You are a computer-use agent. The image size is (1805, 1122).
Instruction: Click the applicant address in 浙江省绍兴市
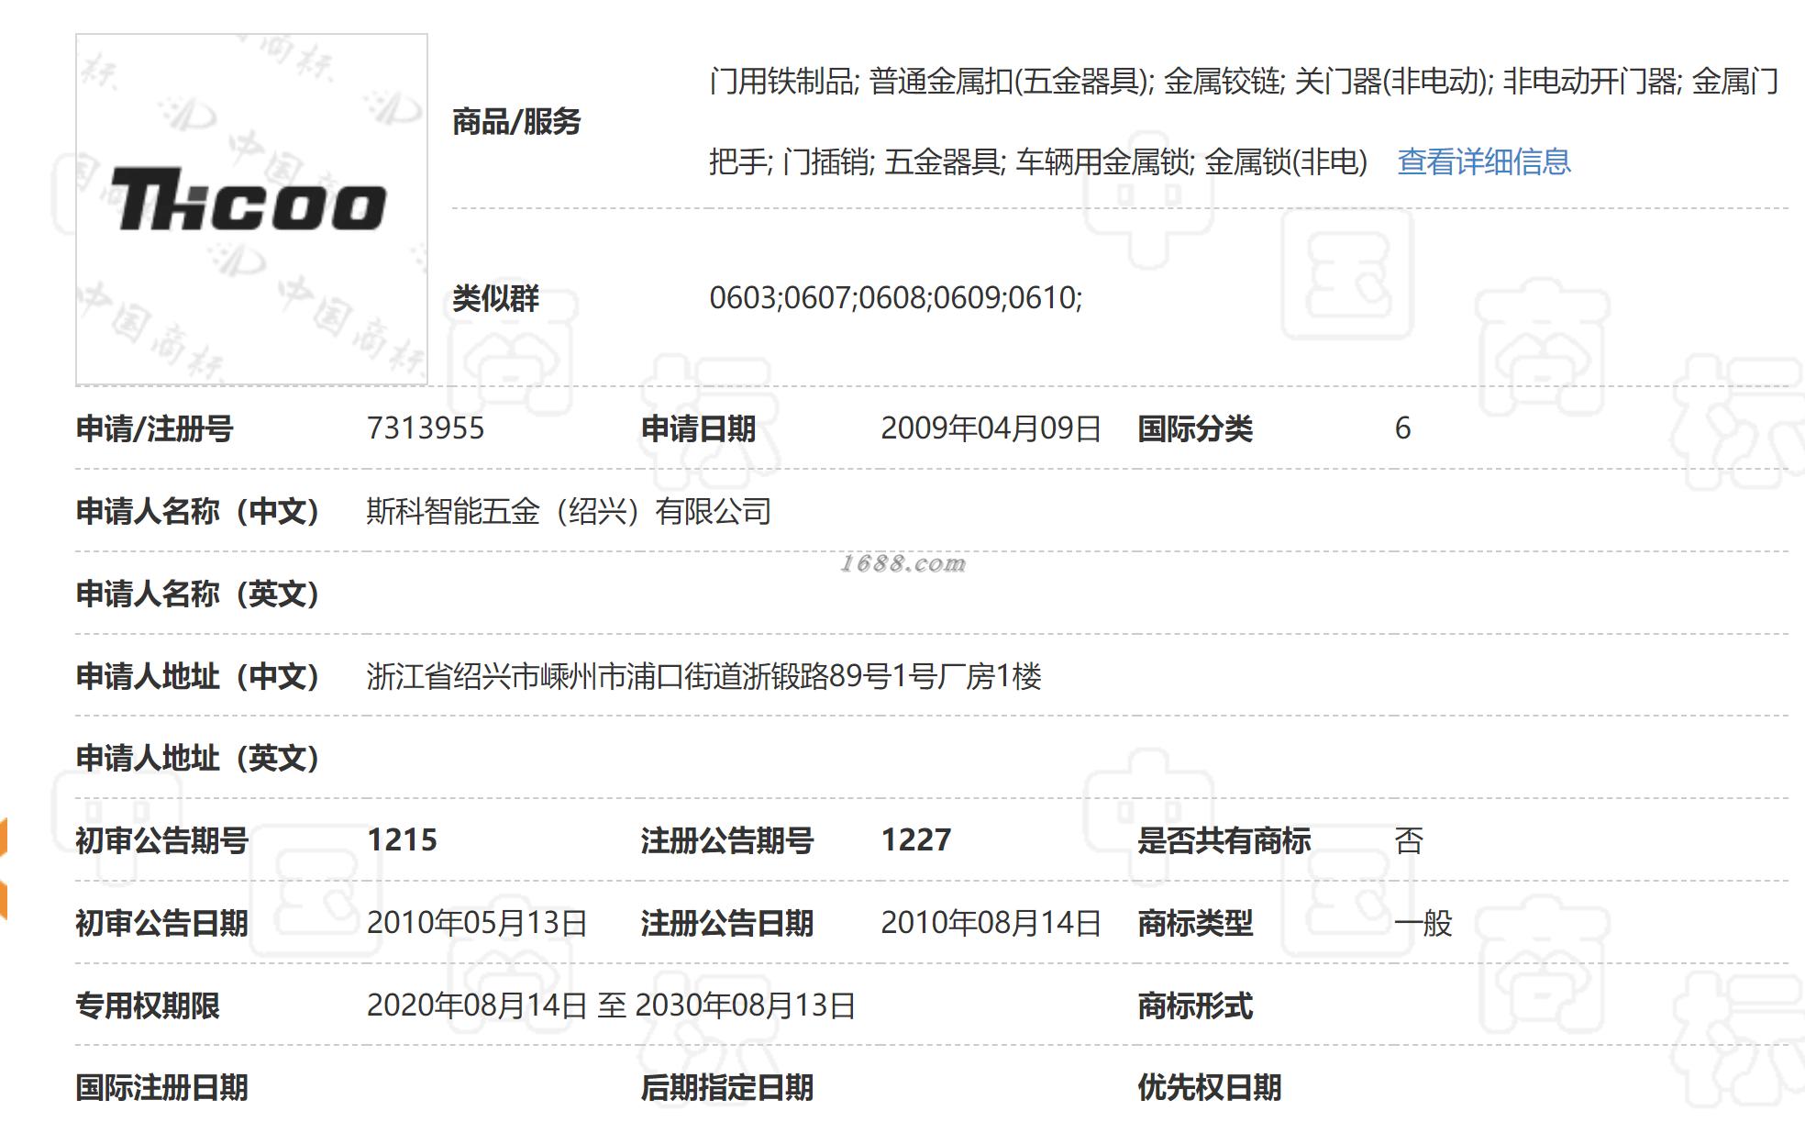[x=703, y=676]
